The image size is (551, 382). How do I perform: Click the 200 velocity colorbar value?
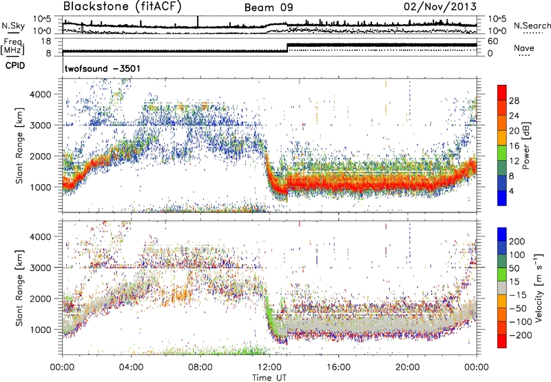pyautogui.click(x=517, y=241)
